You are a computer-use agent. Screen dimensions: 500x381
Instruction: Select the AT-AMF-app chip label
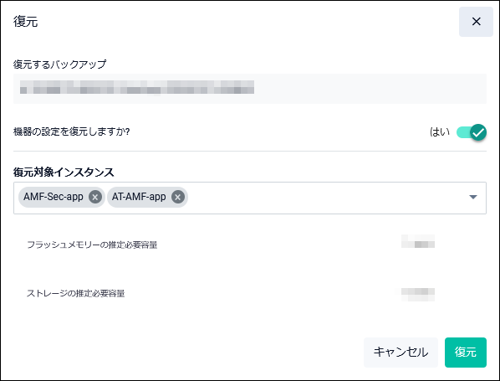click(139, 197)
